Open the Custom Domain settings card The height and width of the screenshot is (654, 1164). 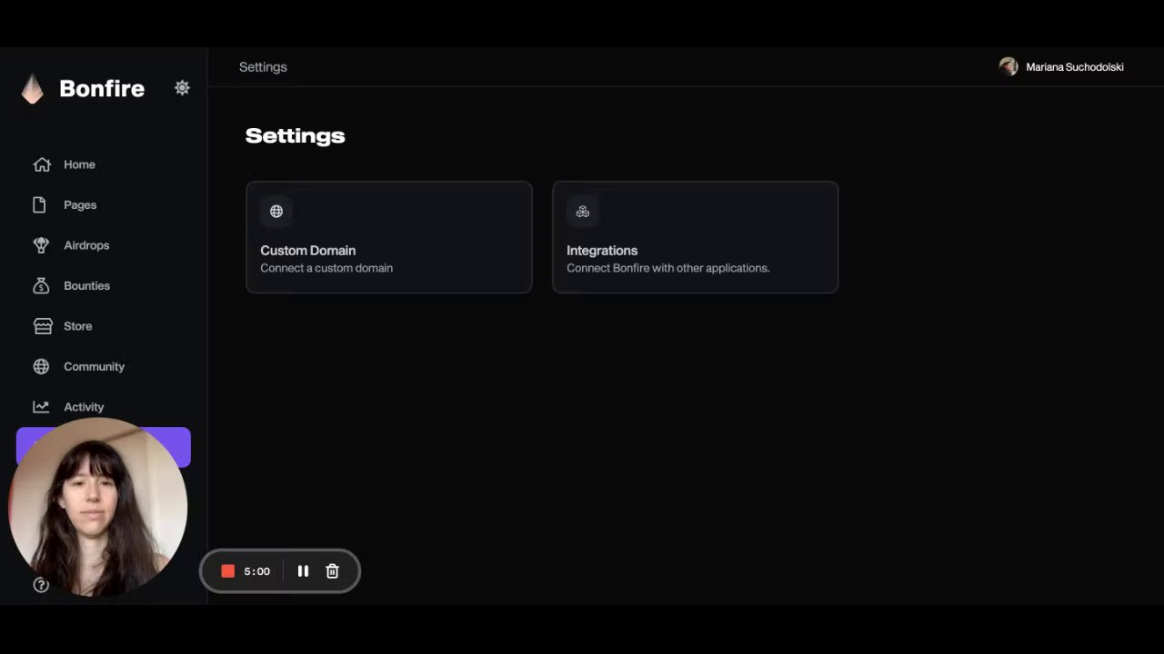point(389,237)
